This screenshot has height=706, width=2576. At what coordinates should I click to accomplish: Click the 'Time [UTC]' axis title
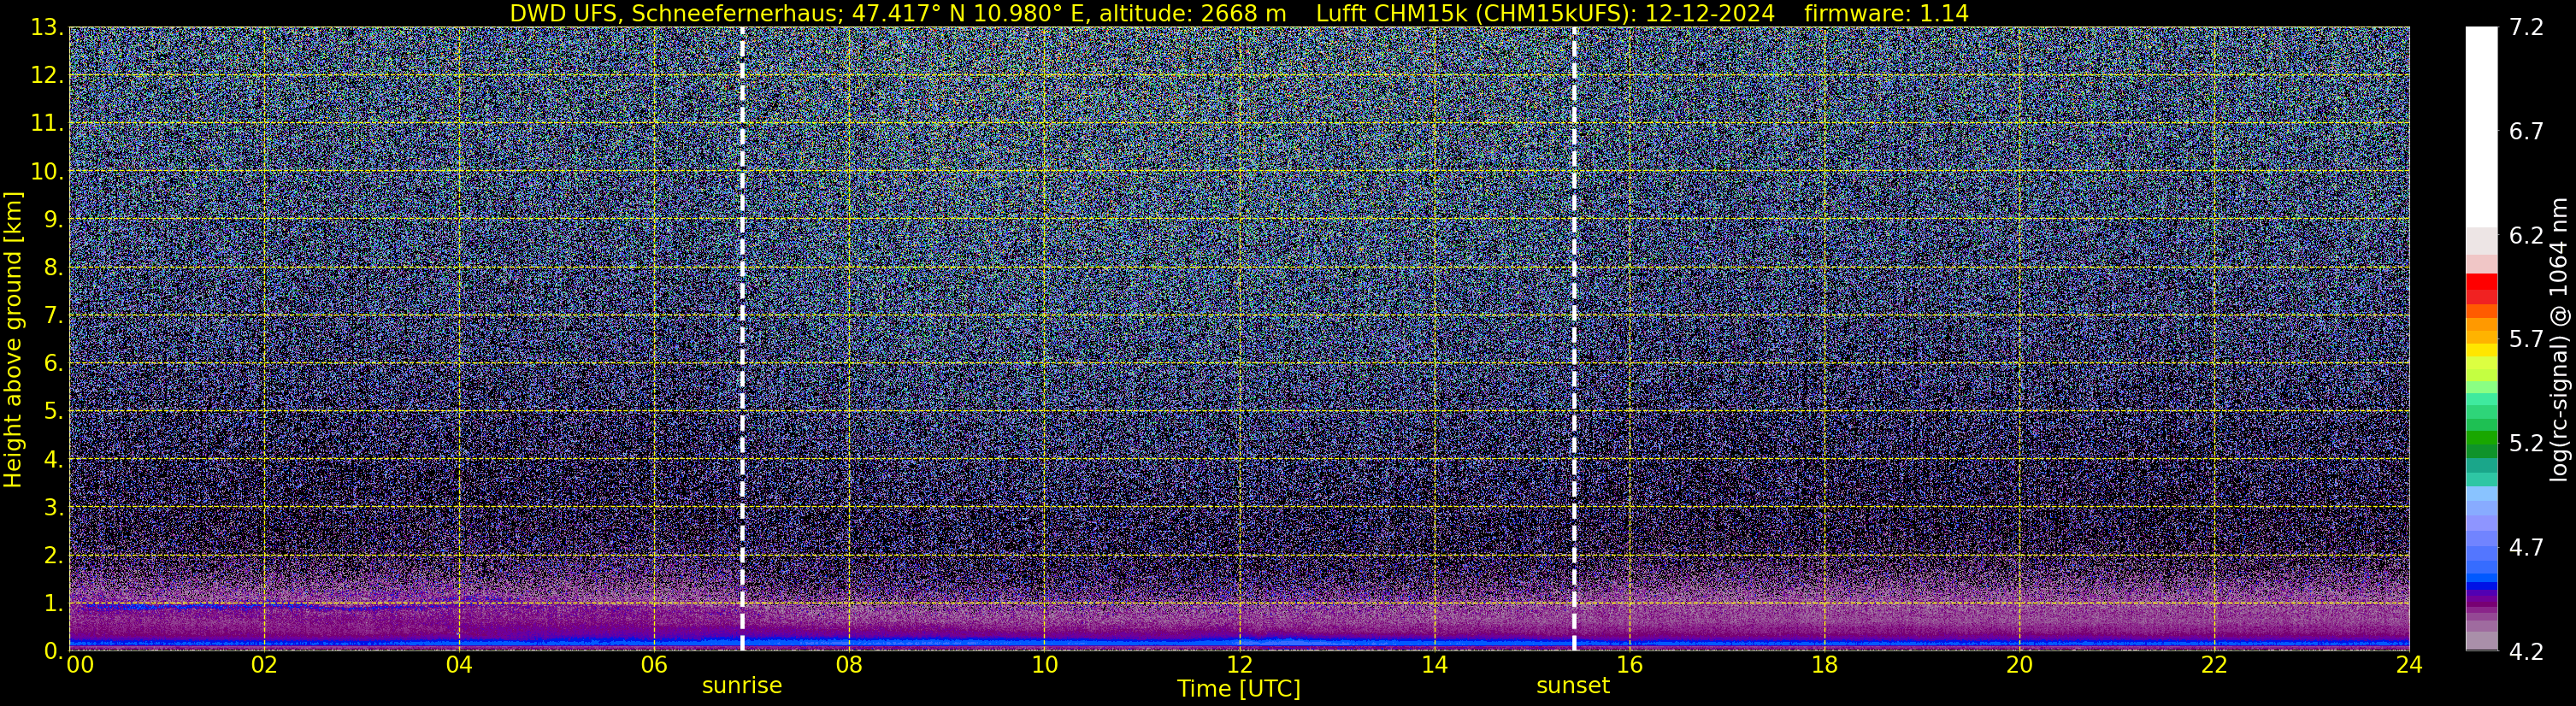coord(1239,689)
